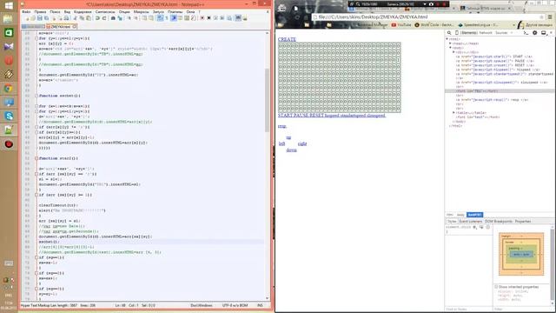The image size is (556, 313).
Task: Click the Save All icon in Notepad++ toolbar
Action: [x=46, y=18]
